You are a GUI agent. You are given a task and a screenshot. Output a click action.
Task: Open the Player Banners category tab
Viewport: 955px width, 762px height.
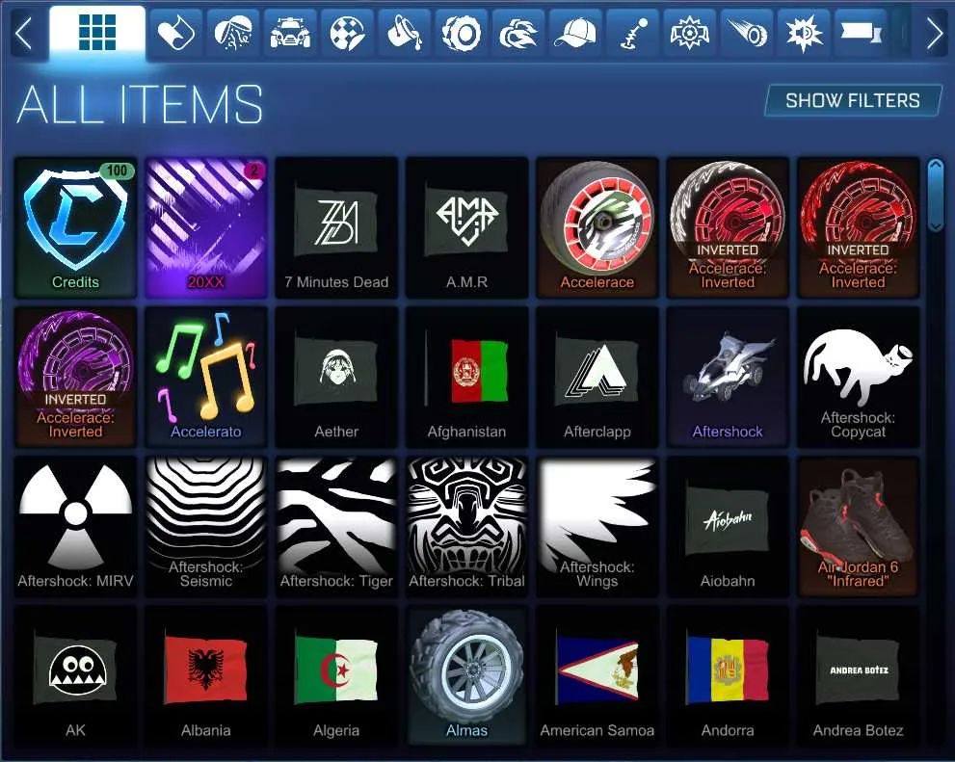(862, 32)
